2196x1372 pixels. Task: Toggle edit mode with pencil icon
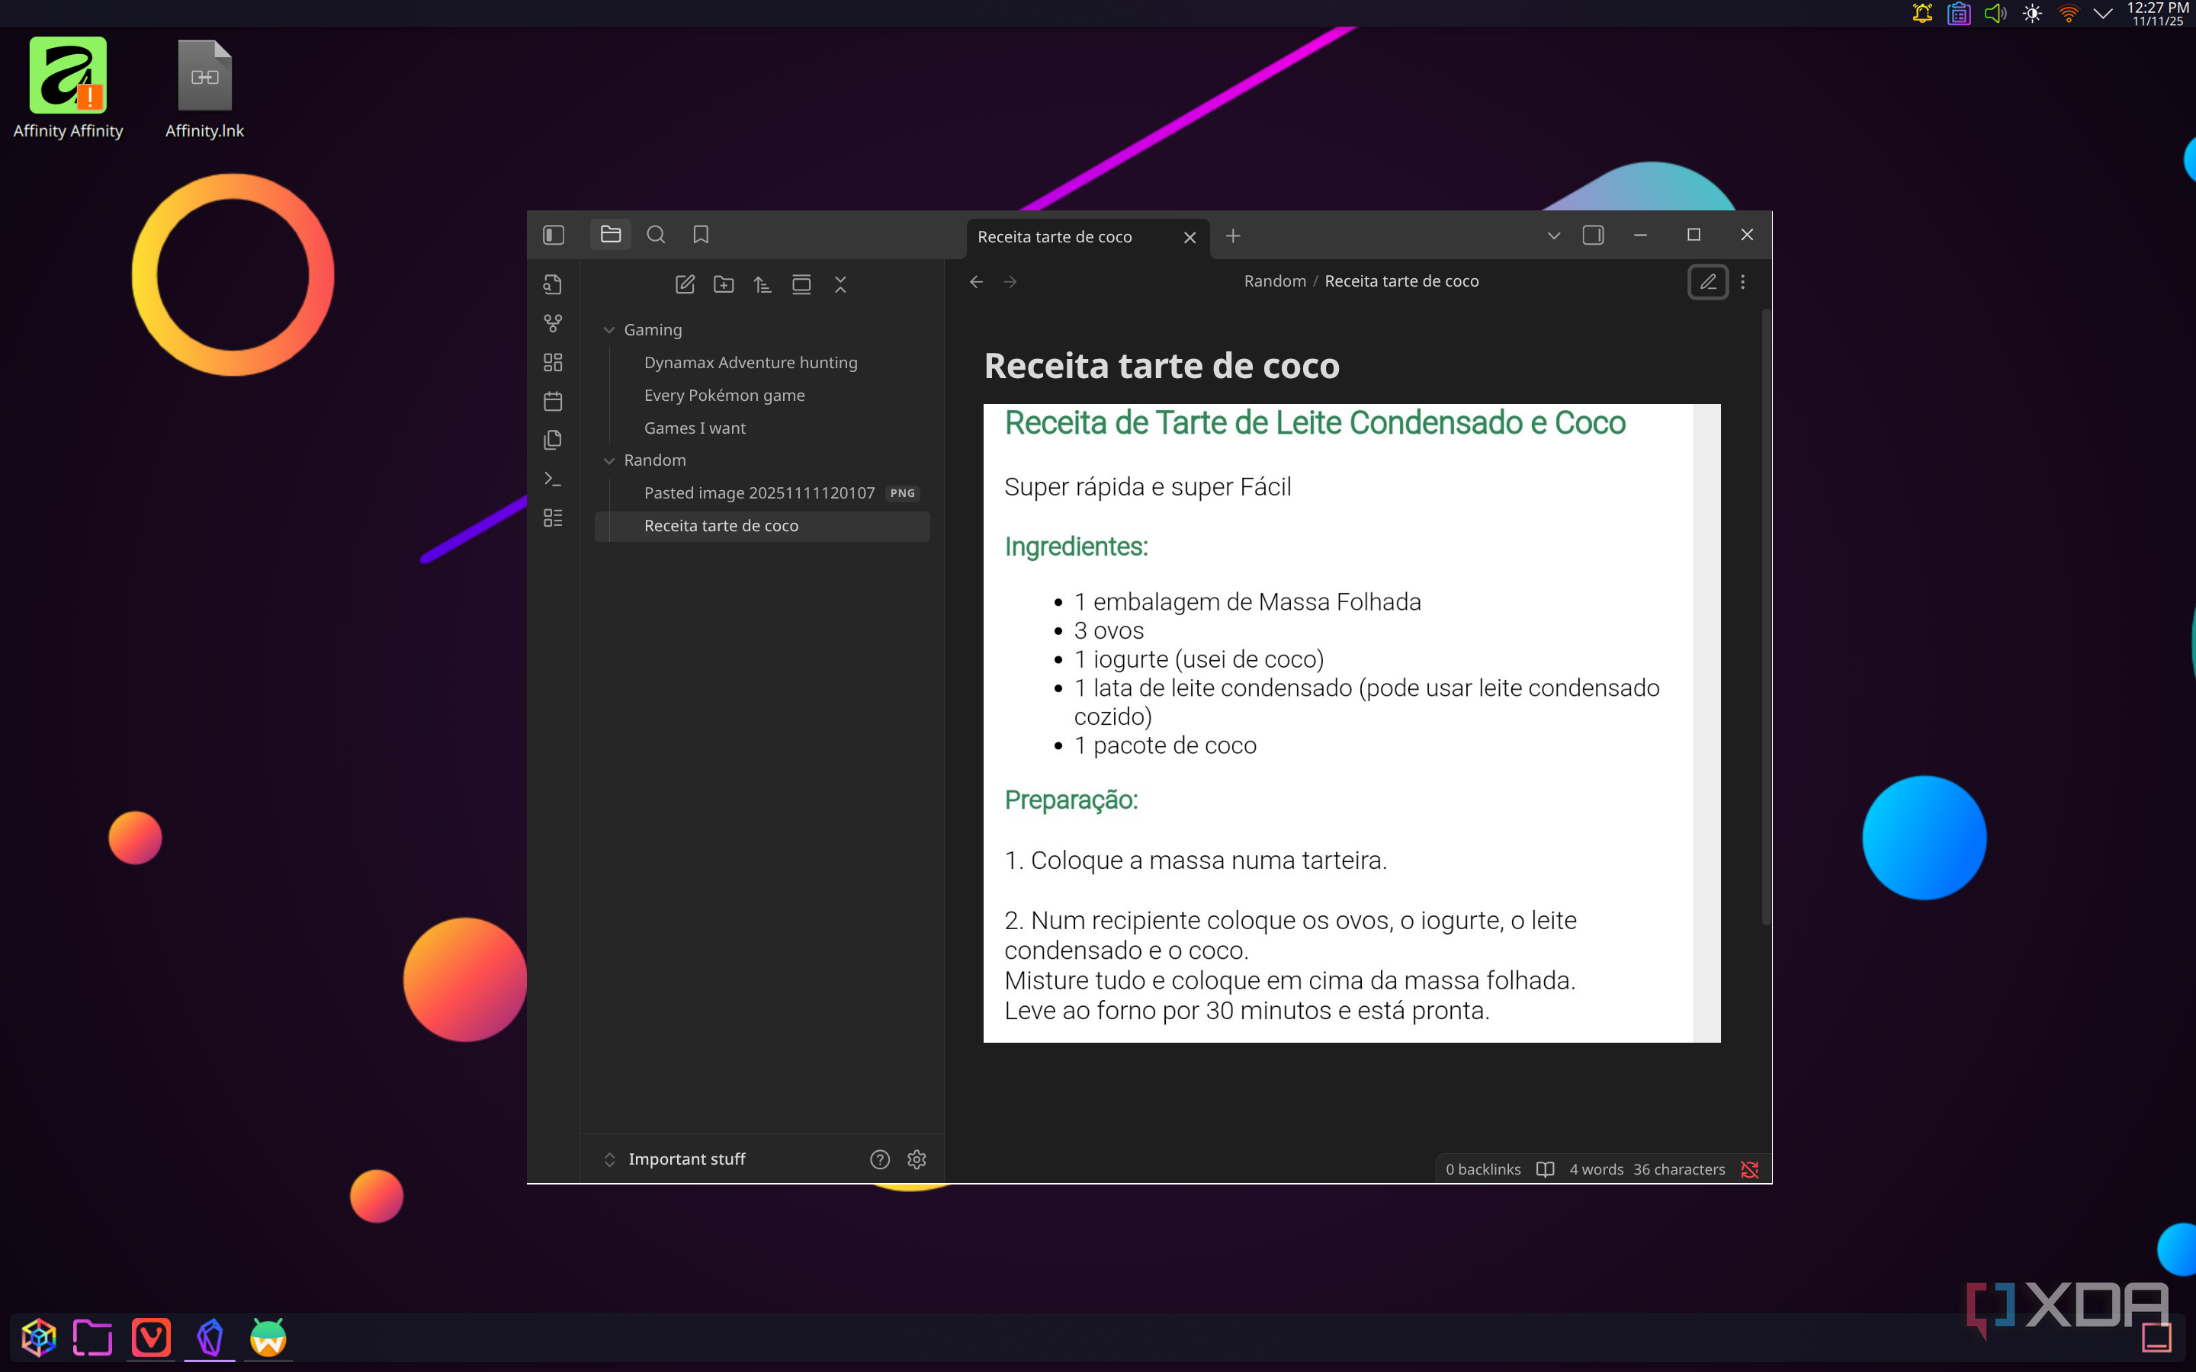point(1707,282)
